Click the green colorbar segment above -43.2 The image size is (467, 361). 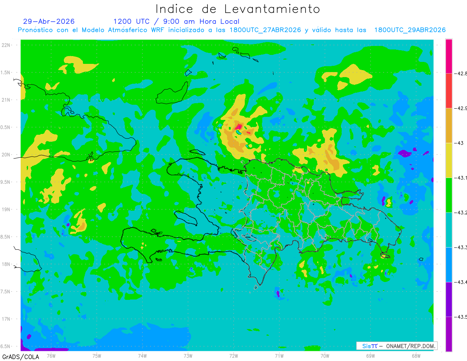click(x=449, y=195)
